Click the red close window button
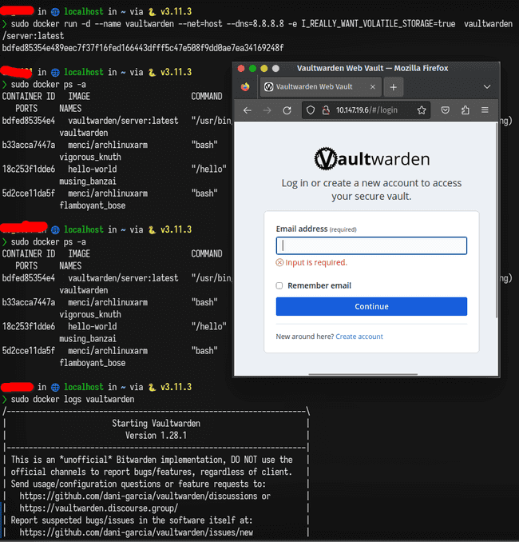The image size is (519, 542). [x=241, y=69]
